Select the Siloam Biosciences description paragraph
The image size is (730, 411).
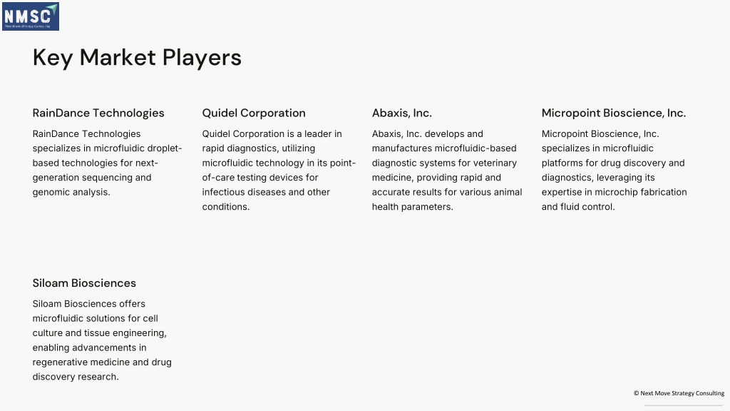tap(102, 340)
